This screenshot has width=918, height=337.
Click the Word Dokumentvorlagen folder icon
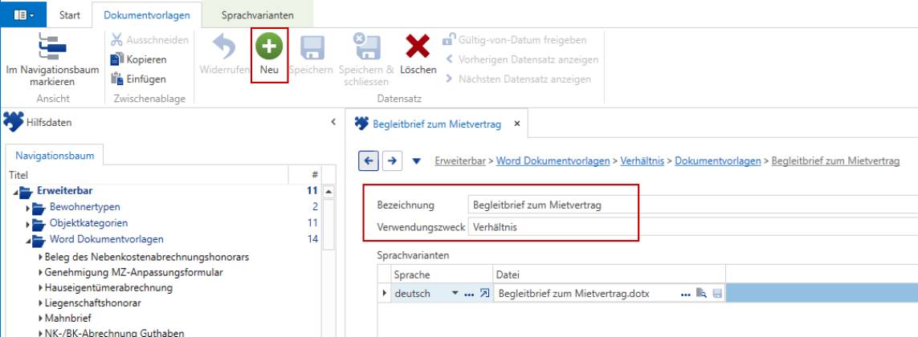[x=40, y=239]
